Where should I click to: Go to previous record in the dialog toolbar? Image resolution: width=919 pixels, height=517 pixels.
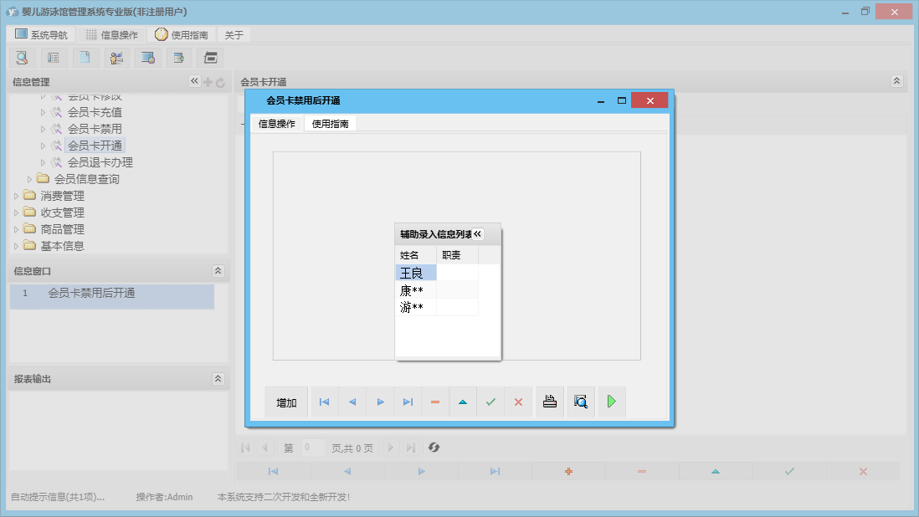pos(352,402)
